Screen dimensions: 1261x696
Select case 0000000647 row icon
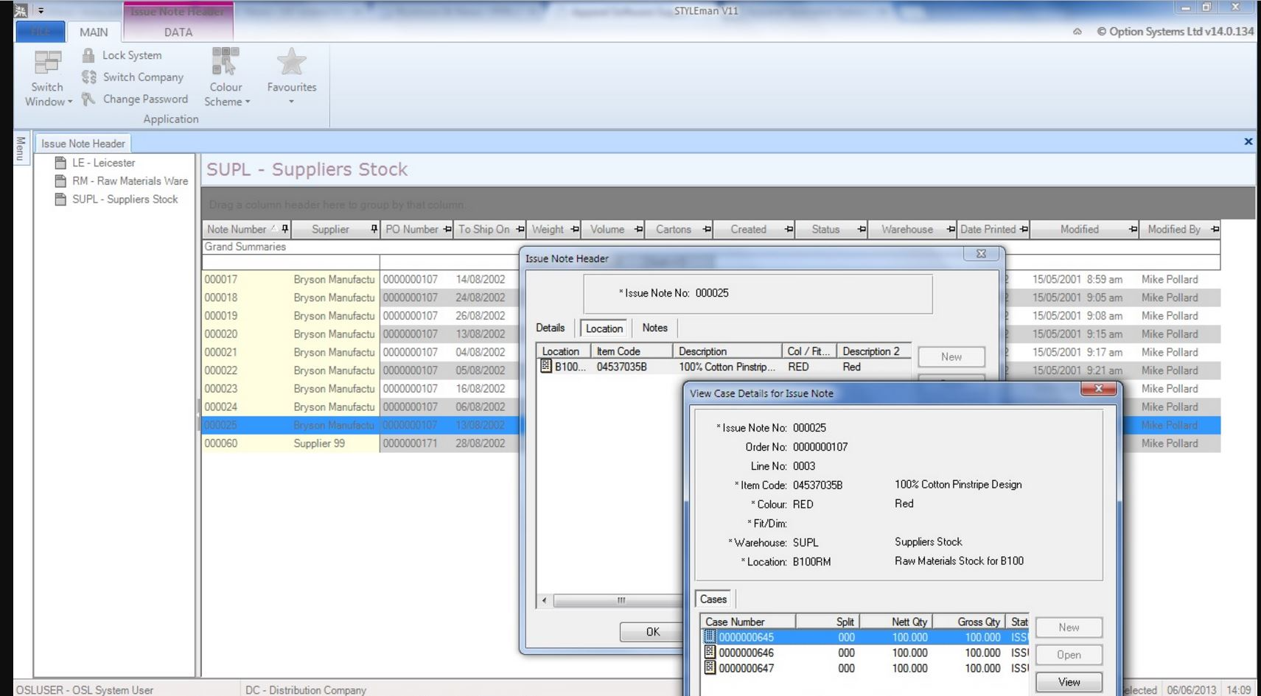click(710, 668)
